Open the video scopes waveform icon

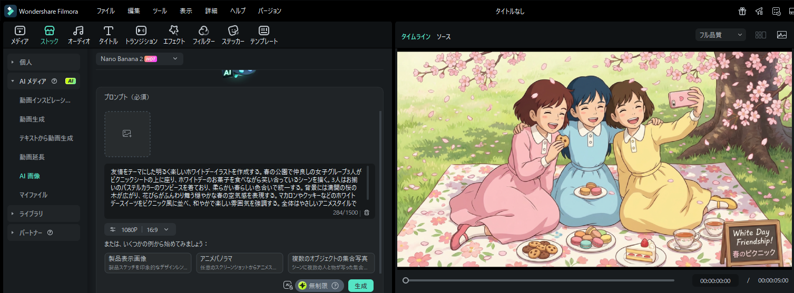tap(782, 35)
